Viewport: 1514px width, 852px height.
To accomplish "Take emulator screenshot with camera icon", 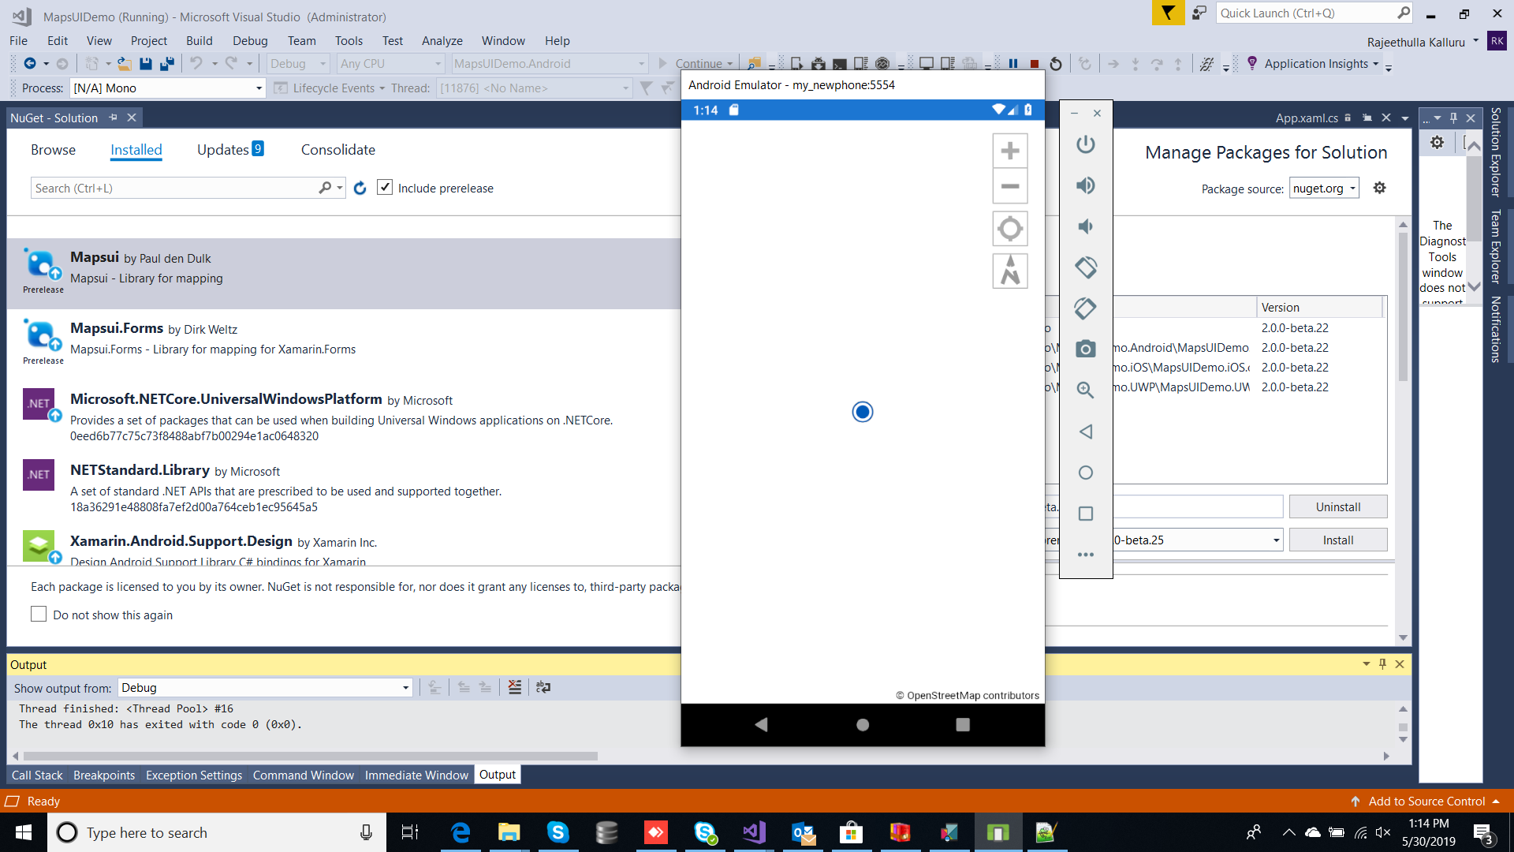I will 1086,349.
